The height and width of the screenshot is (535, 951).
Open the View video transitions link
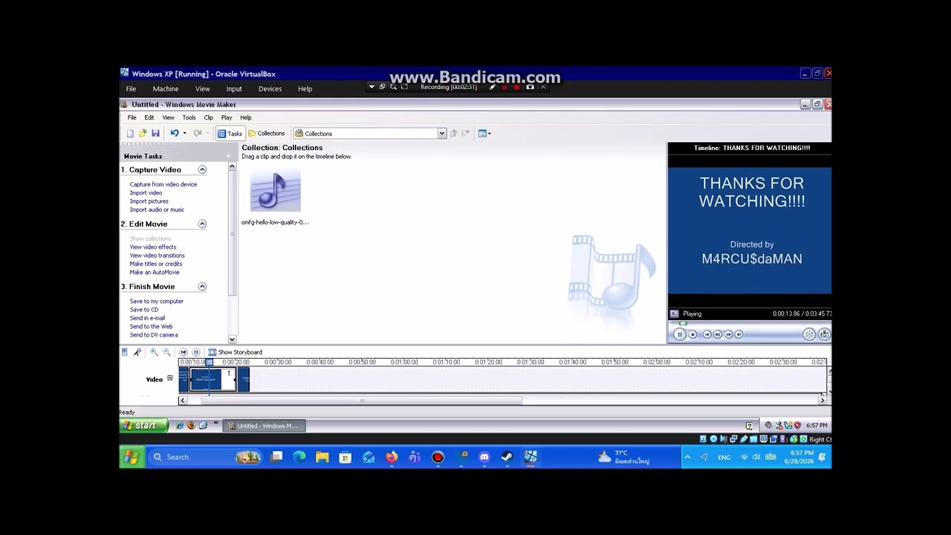point(158,256)
